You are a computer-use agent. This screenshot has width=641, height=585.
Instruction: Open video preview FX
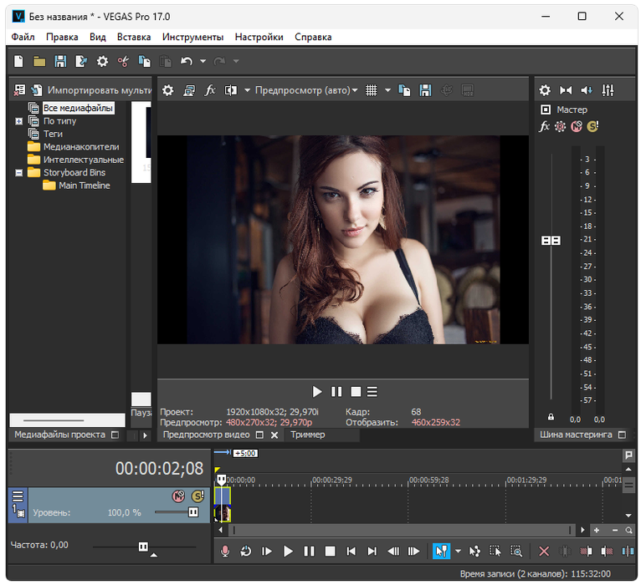[210, 90]
